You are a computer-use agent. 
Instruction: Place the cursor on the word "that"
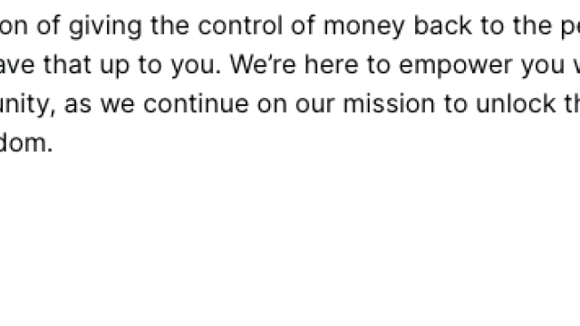point(67,64)
